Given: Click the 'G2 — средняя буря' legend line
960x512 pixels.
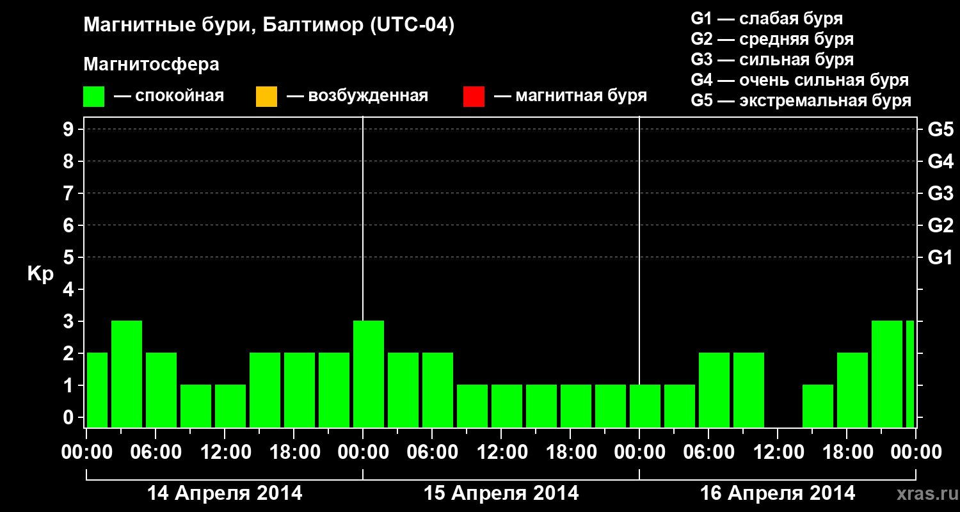Looking at the screenshot, I should pos(772,39).
